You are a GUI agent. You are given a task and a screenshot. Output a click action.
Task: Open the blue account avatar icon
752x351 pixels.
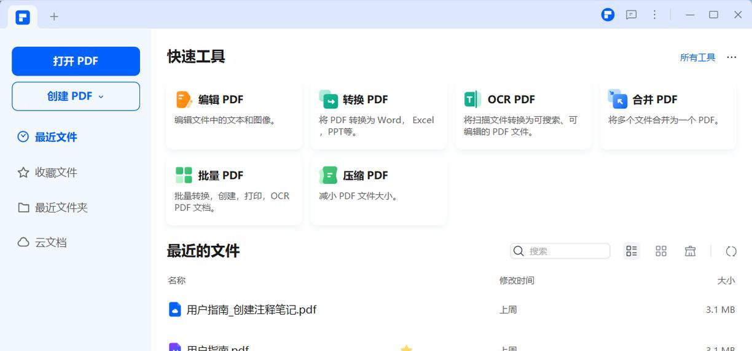[608, 15]
